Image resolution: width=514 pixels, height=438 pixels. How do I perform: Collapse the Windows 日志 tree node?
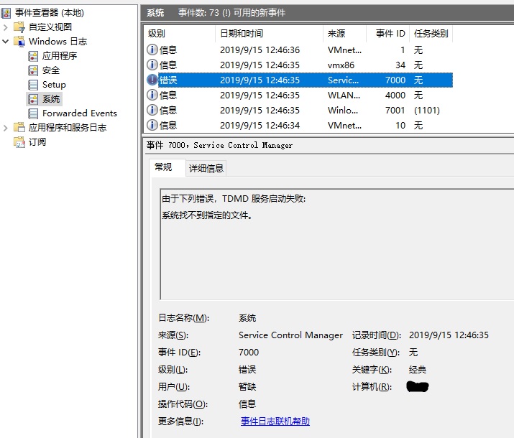coord(6,42)
